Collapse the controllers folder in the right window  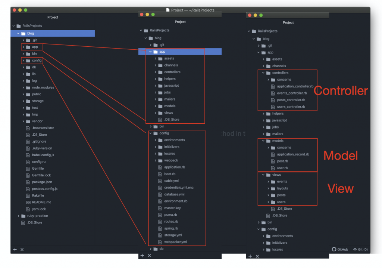point(263,73)
